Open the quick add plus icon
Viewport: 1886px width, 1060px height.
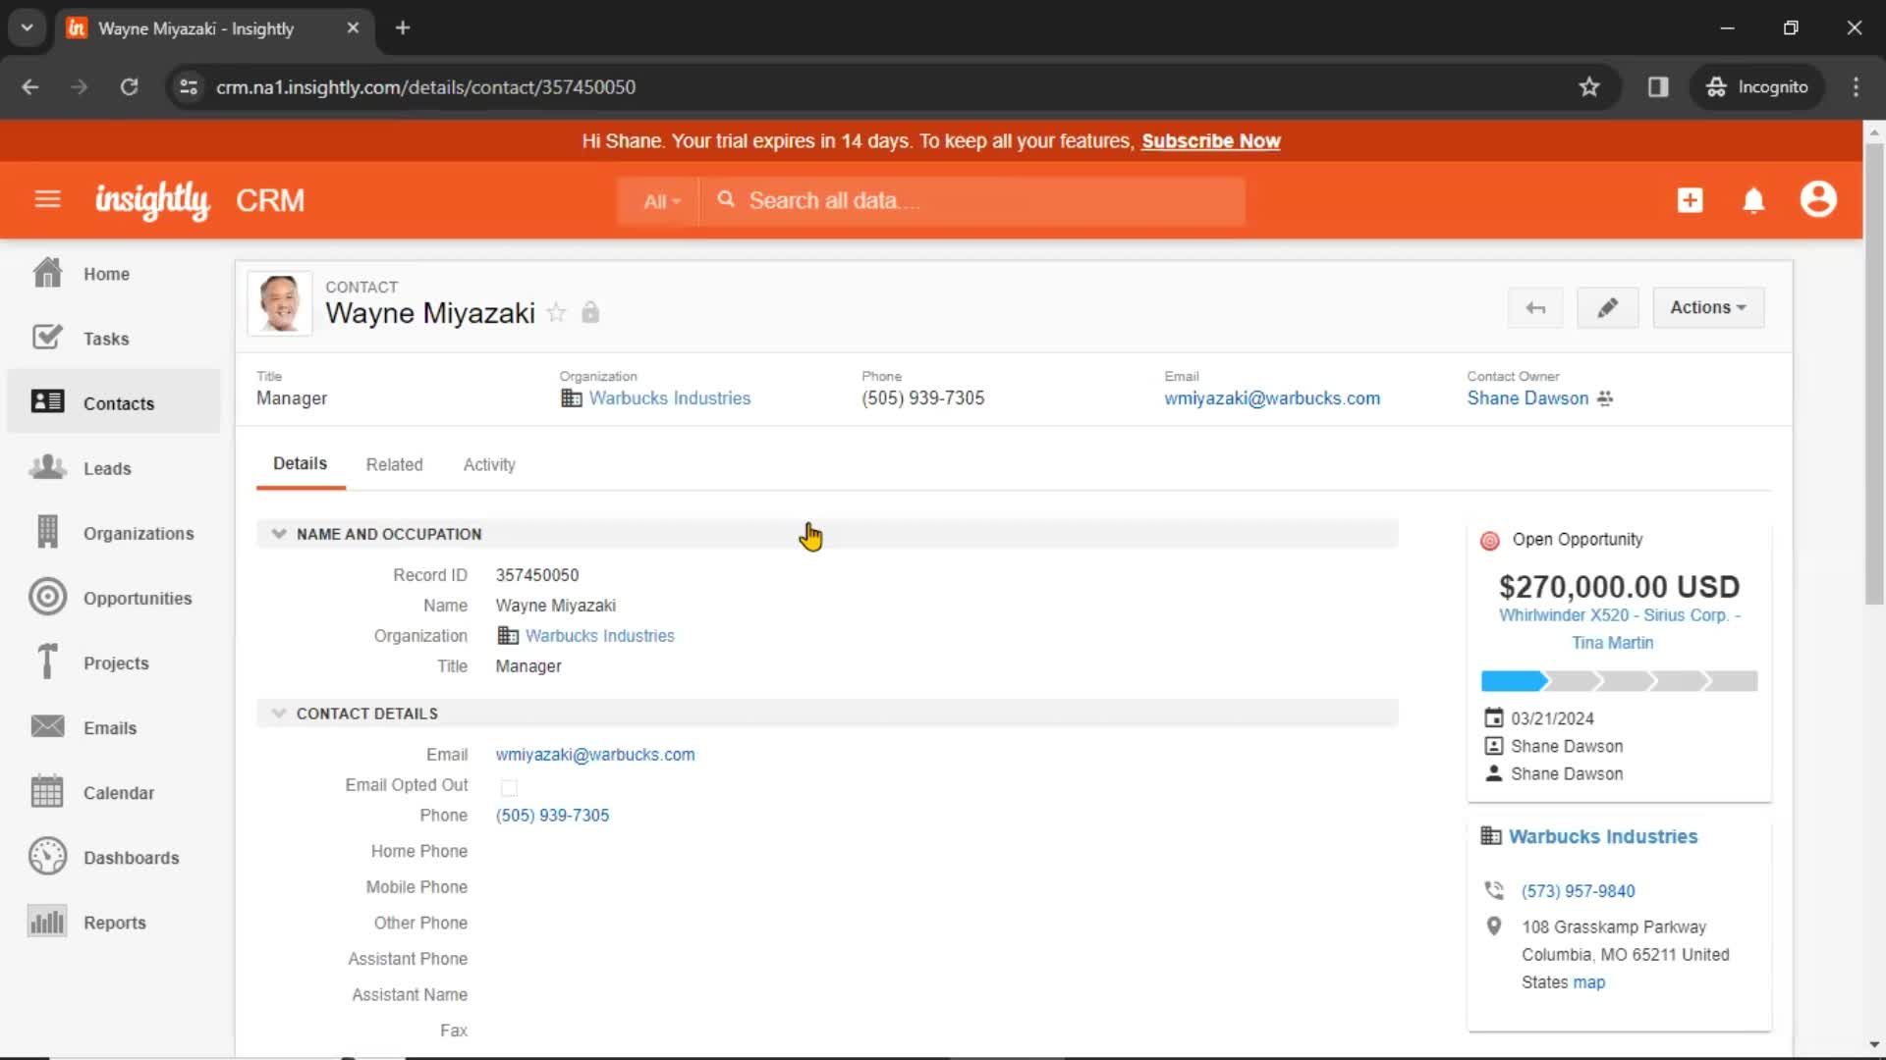pyautogui.click(x=1690, y=200)
